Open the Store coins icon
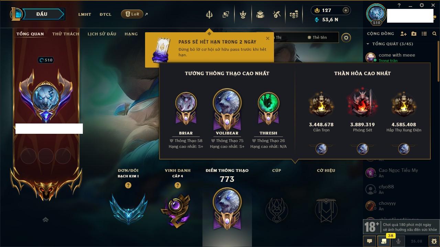 pyautogui.click(x=294, y=14)
